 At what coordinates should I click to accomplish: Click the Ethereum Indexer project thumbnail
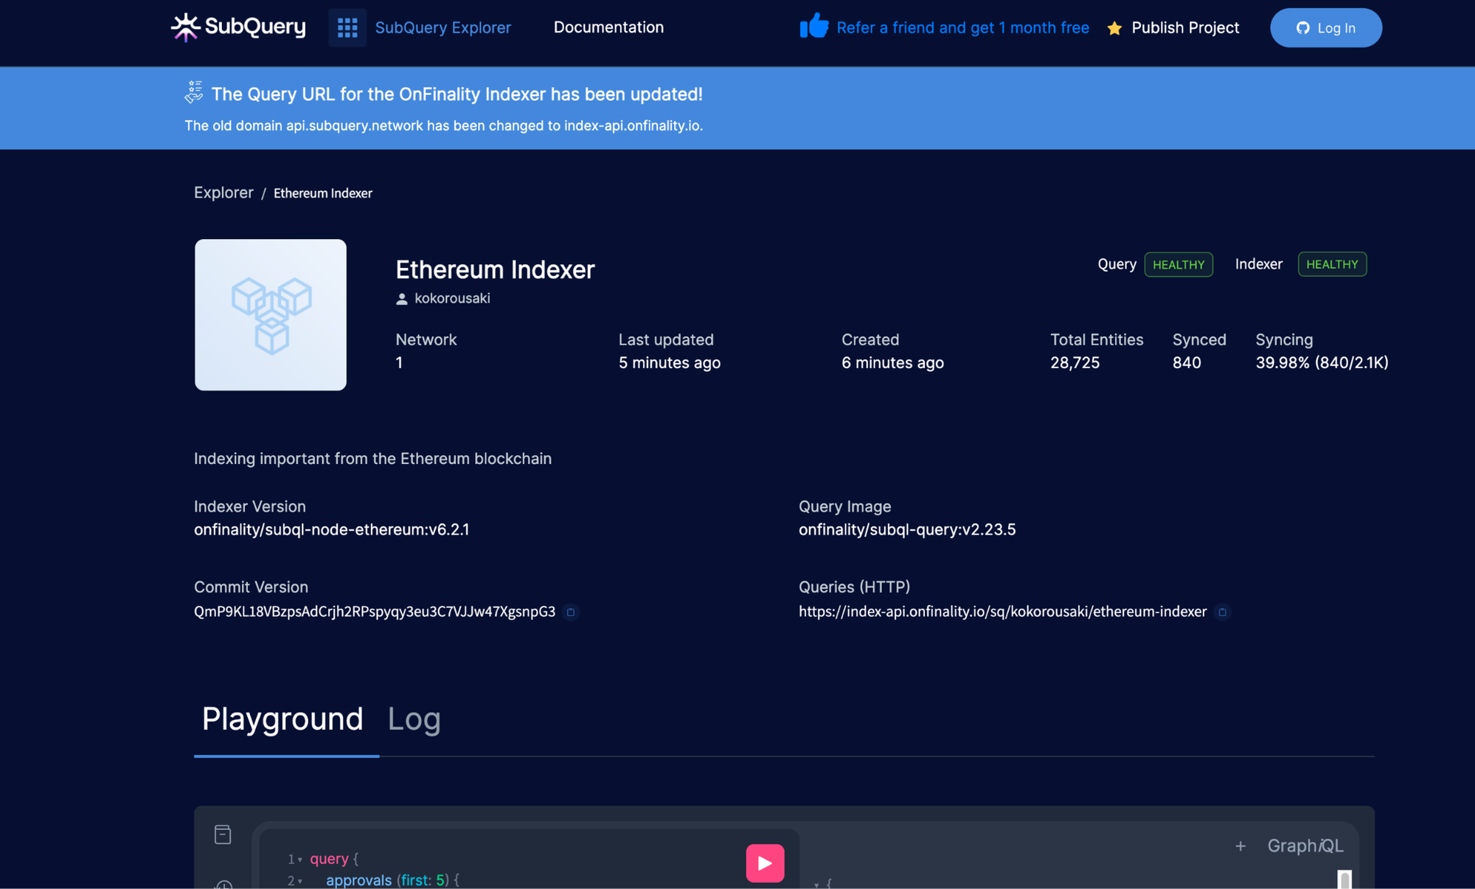[270, 314]
